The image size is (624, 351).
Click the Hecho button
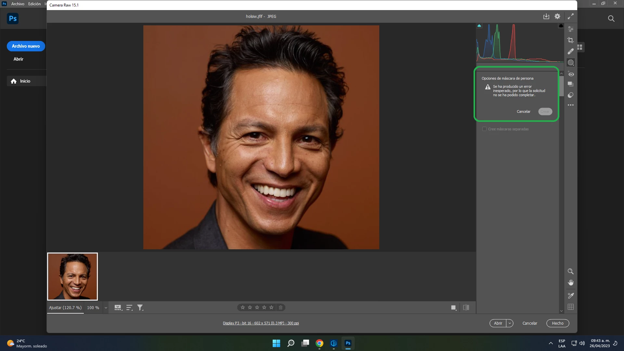coord(557,323)
